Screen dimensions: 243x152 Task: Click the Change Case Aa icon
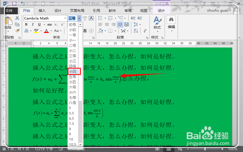56,31
